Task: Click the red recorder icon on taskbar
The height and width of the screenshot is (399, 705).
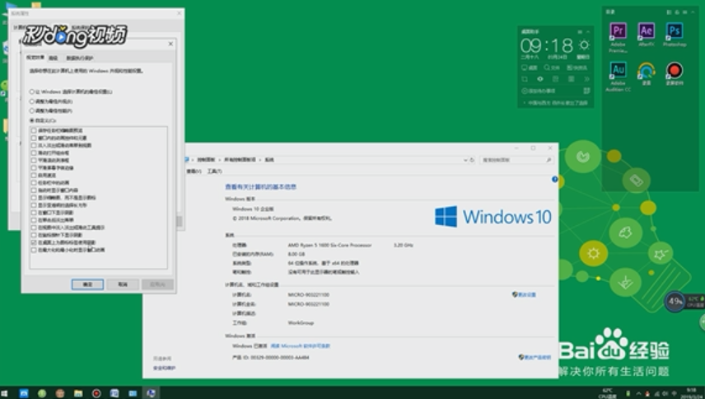Action: coord(96,393)
